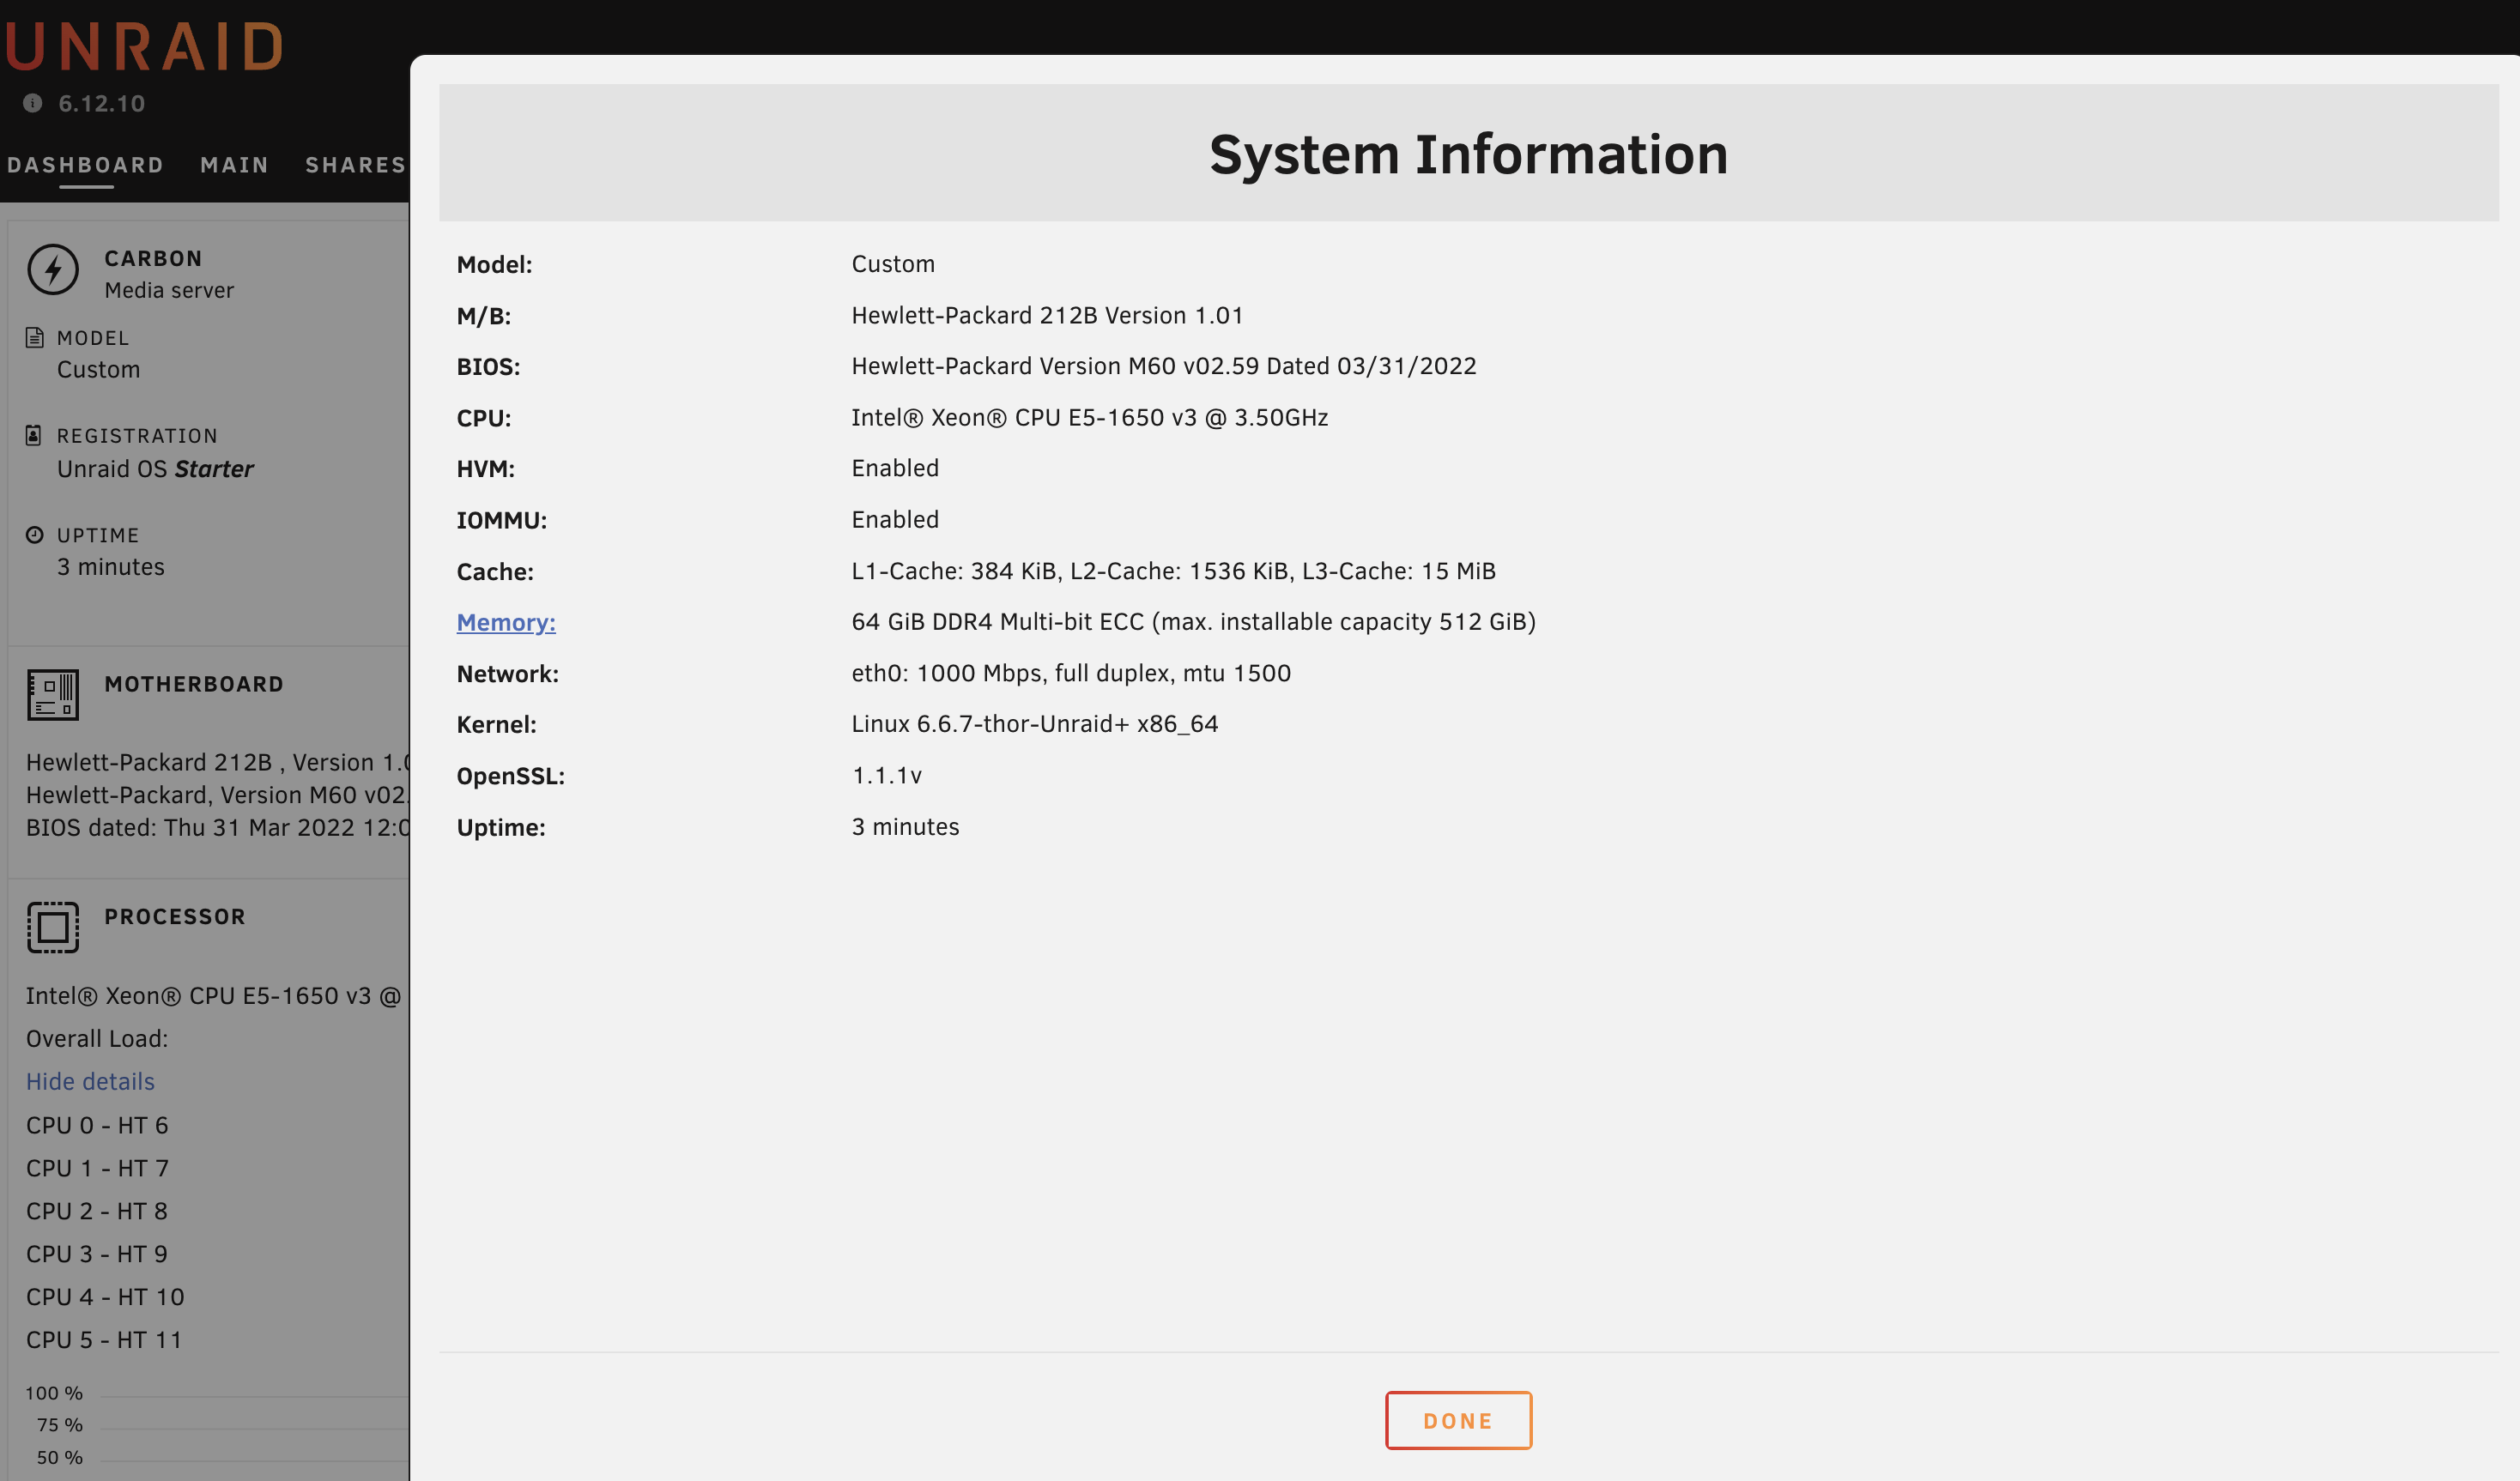Click the Kernel version text

(x=1034, y=724)
